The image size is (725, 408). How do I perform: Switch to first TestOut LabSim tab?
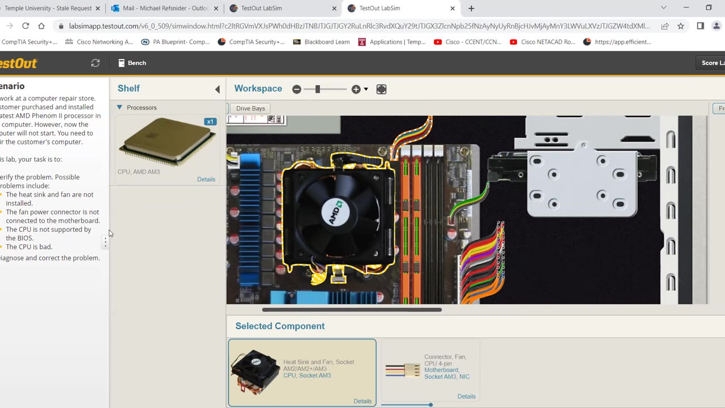[x=262, y=8]
